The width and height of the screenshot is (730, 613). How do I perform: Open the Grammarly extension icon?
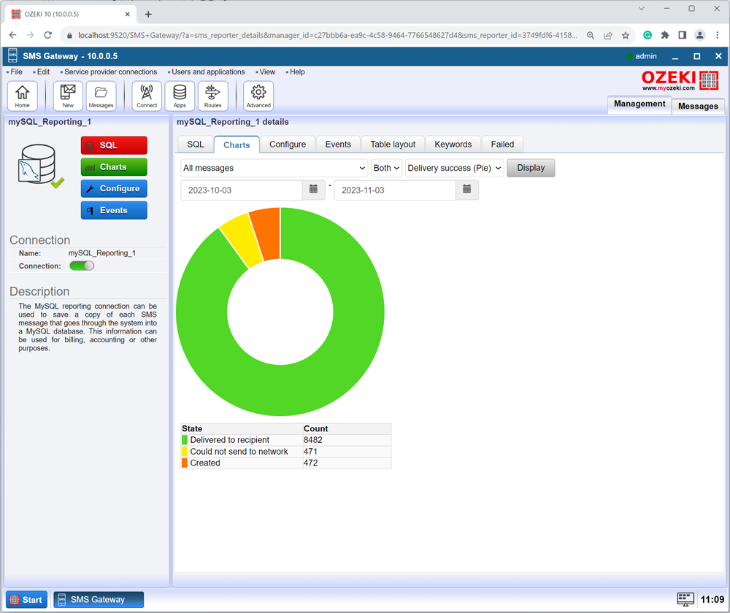point(647,35)
